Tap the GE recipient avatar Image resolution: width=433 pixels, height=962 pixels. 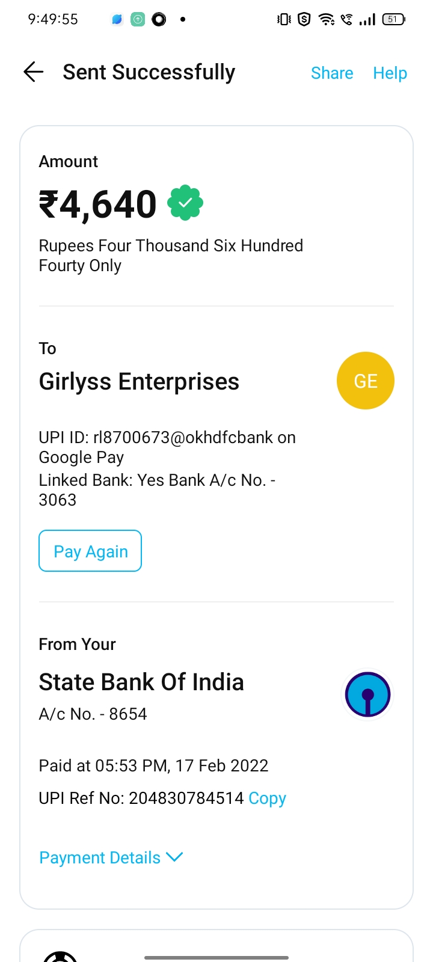pos(365,381)
